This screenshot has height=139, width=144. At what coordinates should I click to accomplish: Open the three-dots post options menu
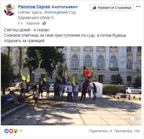point(138,7)
